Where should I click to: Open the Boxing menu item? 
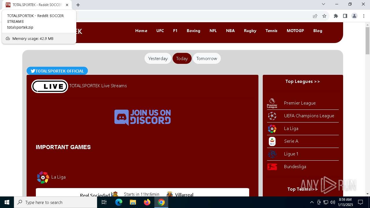(x=193, y=31)
